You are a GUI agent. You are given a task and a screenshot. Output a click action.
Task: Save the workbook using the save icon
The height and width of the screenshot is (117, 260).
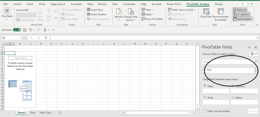pos(25,30)
